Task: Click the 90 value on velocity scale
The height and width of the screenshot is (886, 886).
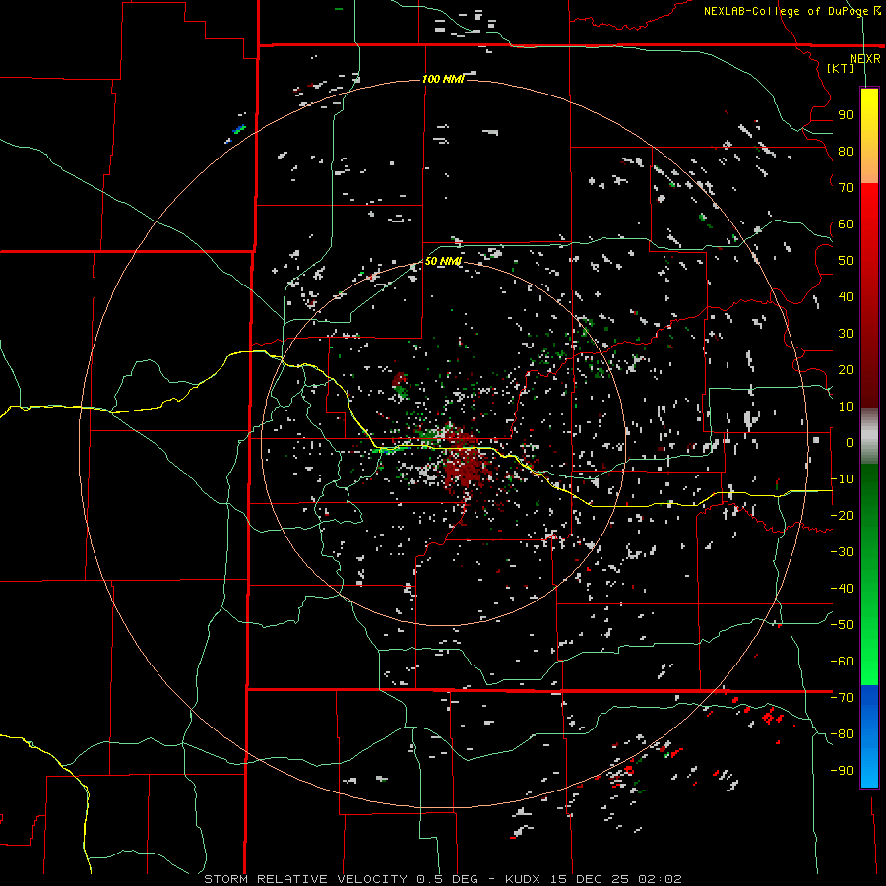Action: pos(846,115)
